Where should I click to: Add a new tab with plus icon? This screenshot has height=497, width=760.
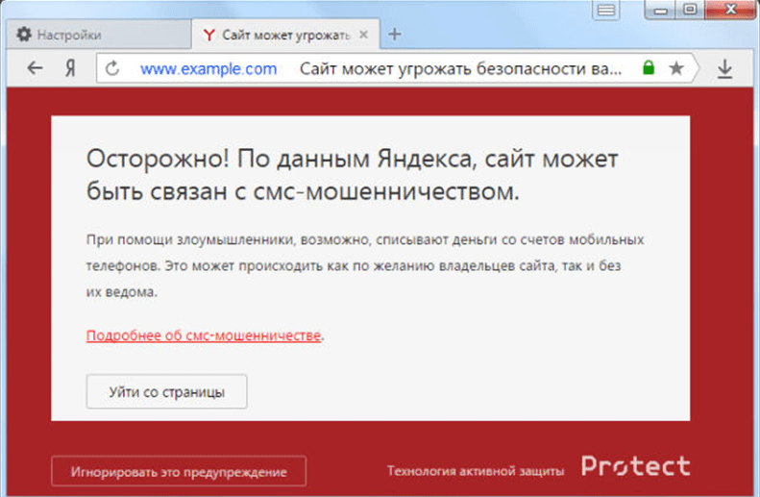(x=395, y=34)
